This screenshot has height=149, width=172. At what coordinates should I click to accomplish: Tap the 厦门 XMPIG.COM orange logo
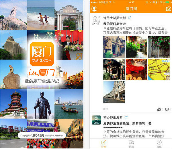point(42,54)
